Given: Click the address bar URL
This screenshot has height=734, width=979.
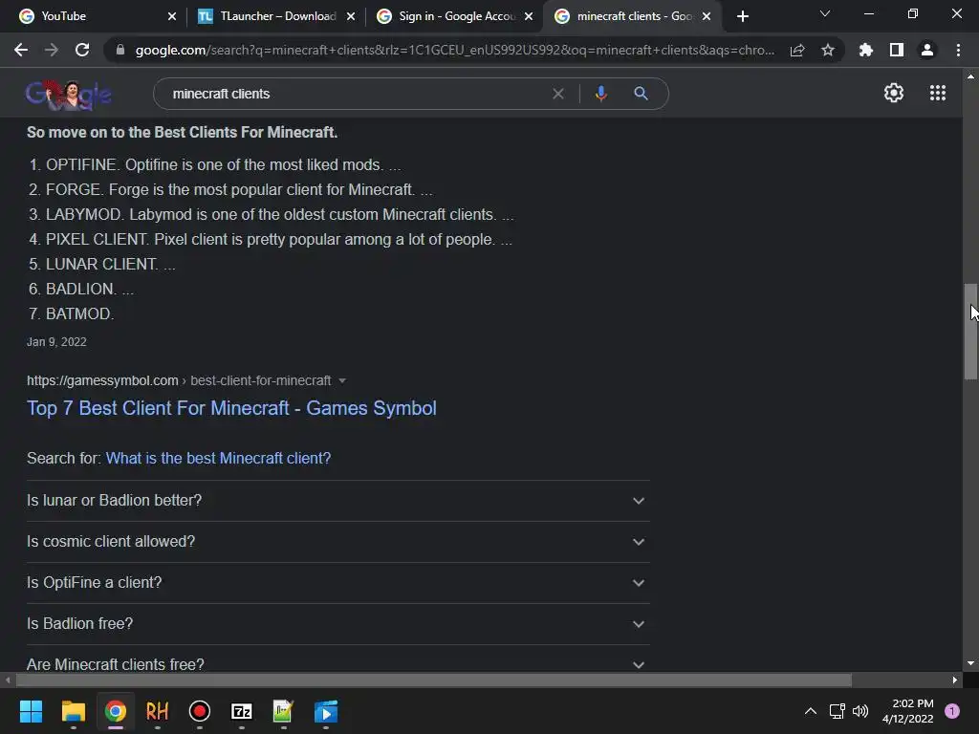Looking at the screenshot, I should tap(454, 50).
